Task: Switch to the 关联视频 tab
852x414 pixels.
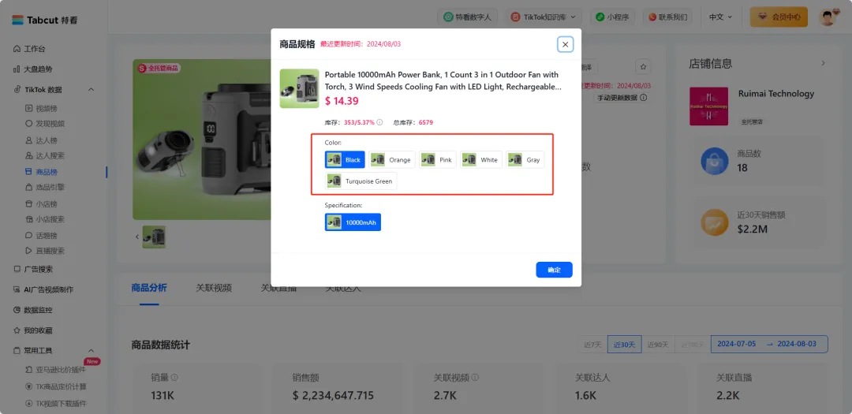Action: tap(214, 288)
